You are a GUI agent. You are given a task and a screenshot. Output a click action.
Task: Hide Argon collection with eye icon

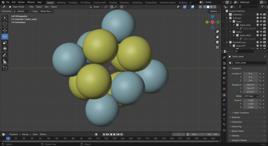pyautogui.click(x=261, y=21)
